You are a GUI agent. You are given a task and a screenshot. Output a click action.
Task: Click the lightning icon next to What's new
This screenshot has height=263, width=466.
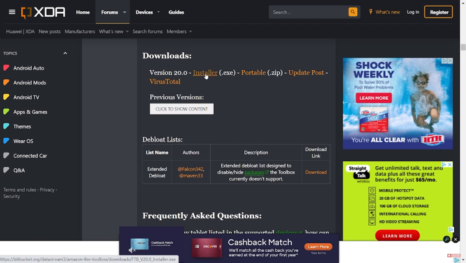pos(371,12)
